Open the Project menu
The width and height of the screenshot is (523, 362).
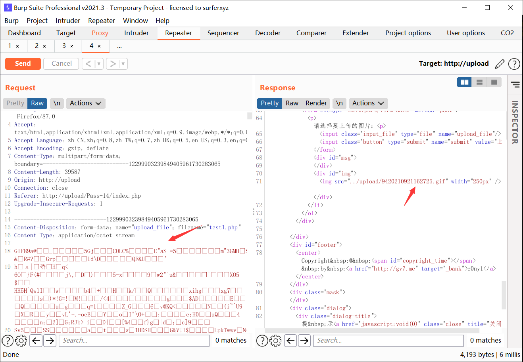click(x=37, y=21)
